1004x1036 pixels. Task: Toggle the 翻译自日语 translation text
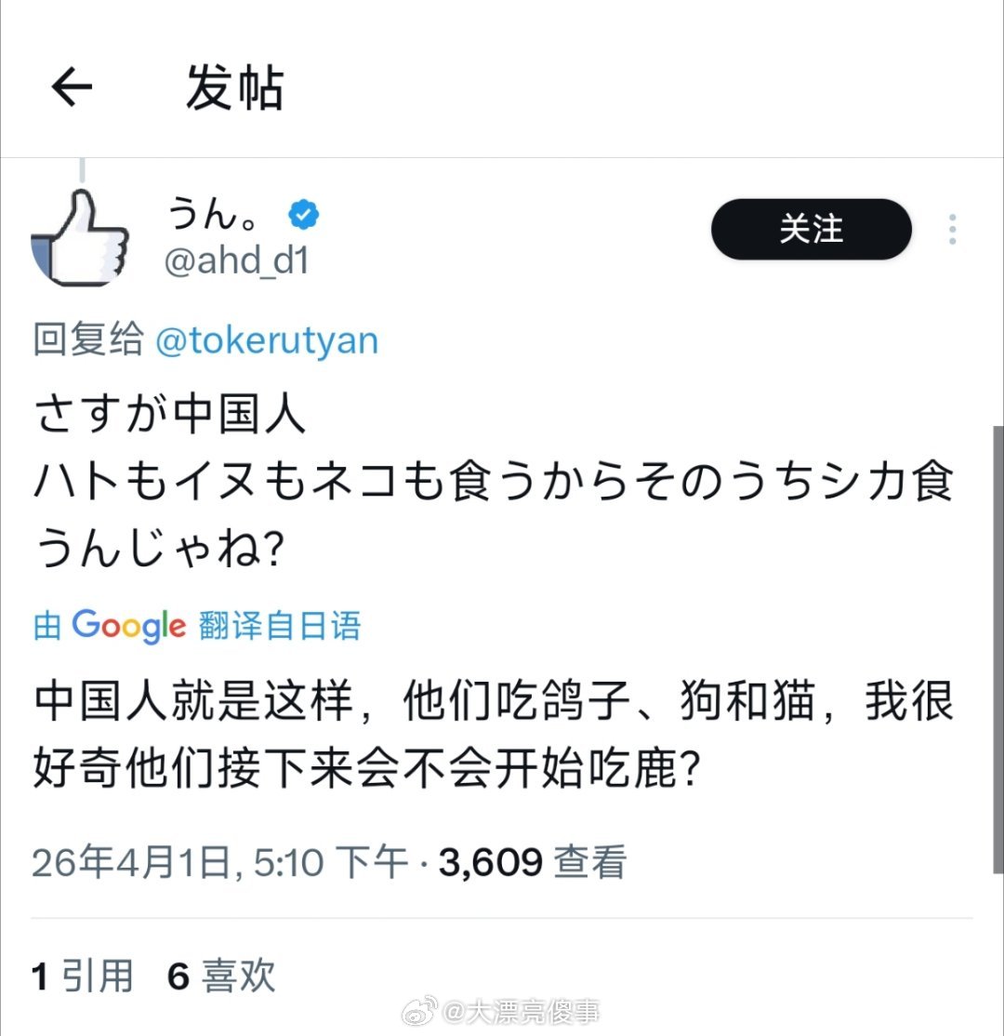point(280,626)
